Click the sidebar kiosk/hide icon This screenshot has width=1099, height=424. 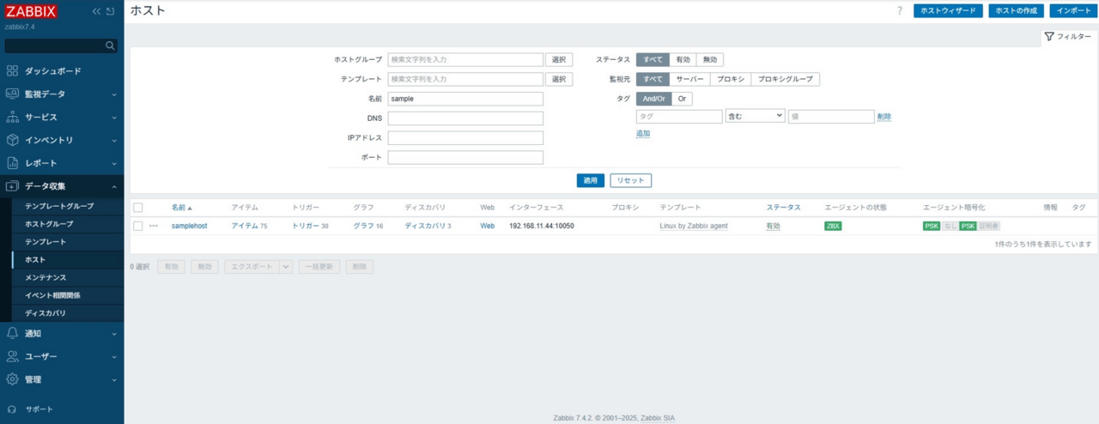tap(111, 12)
